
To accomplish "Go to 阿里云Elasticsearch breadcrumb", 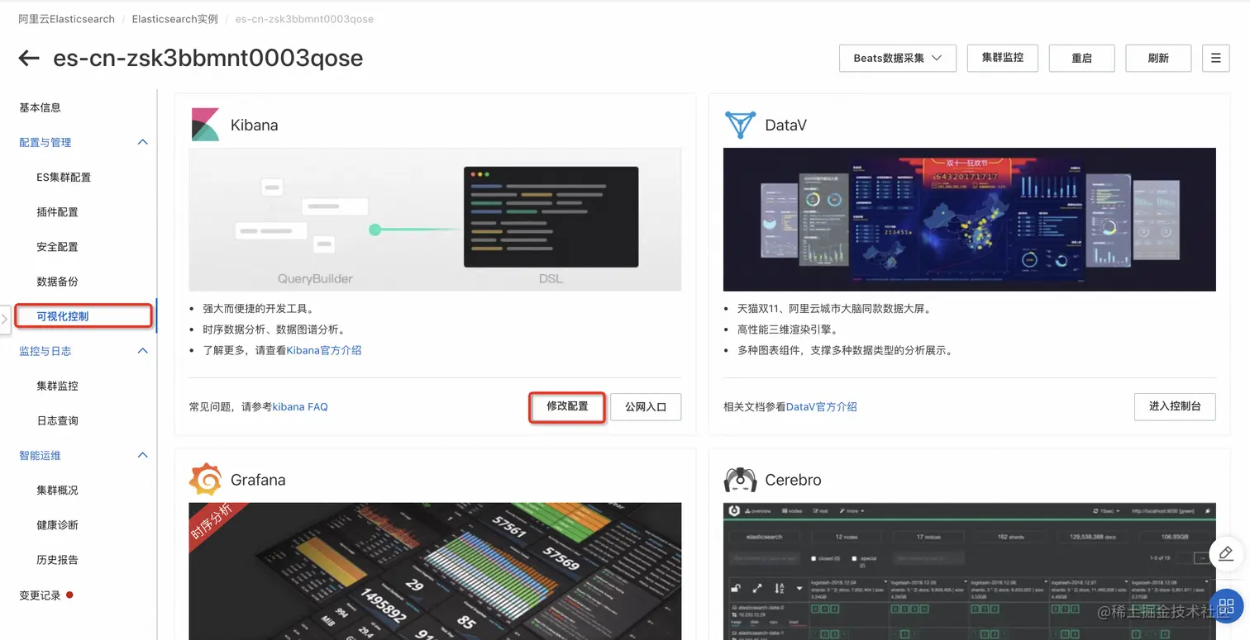I will [x=66, y=19].
